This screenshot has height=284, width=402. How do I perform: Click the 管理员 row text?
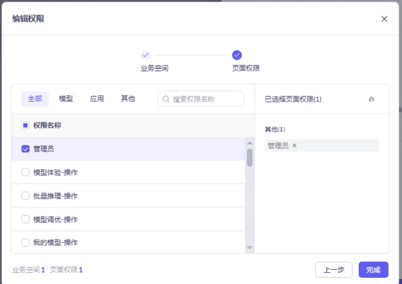[43, 148]
